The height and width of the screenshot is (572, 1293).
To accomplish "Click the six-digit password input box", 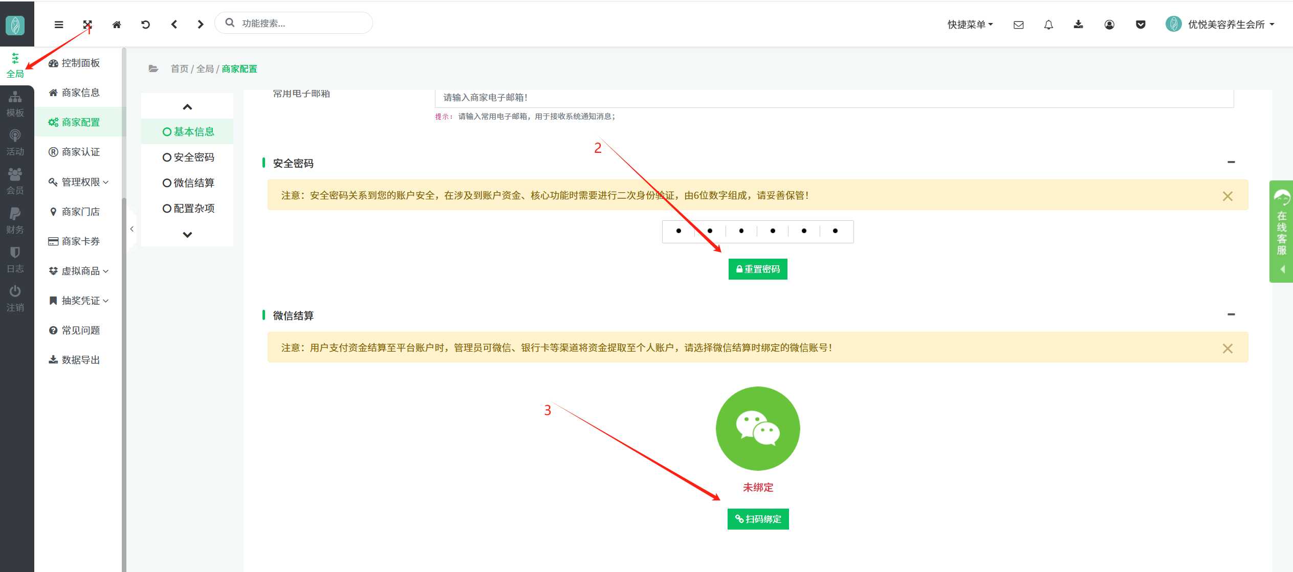I will [757, 232].
